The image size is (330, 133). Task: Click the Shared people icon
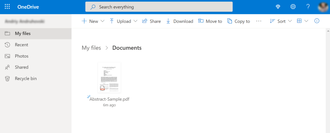pyautogui.click(x=7, y=67)
